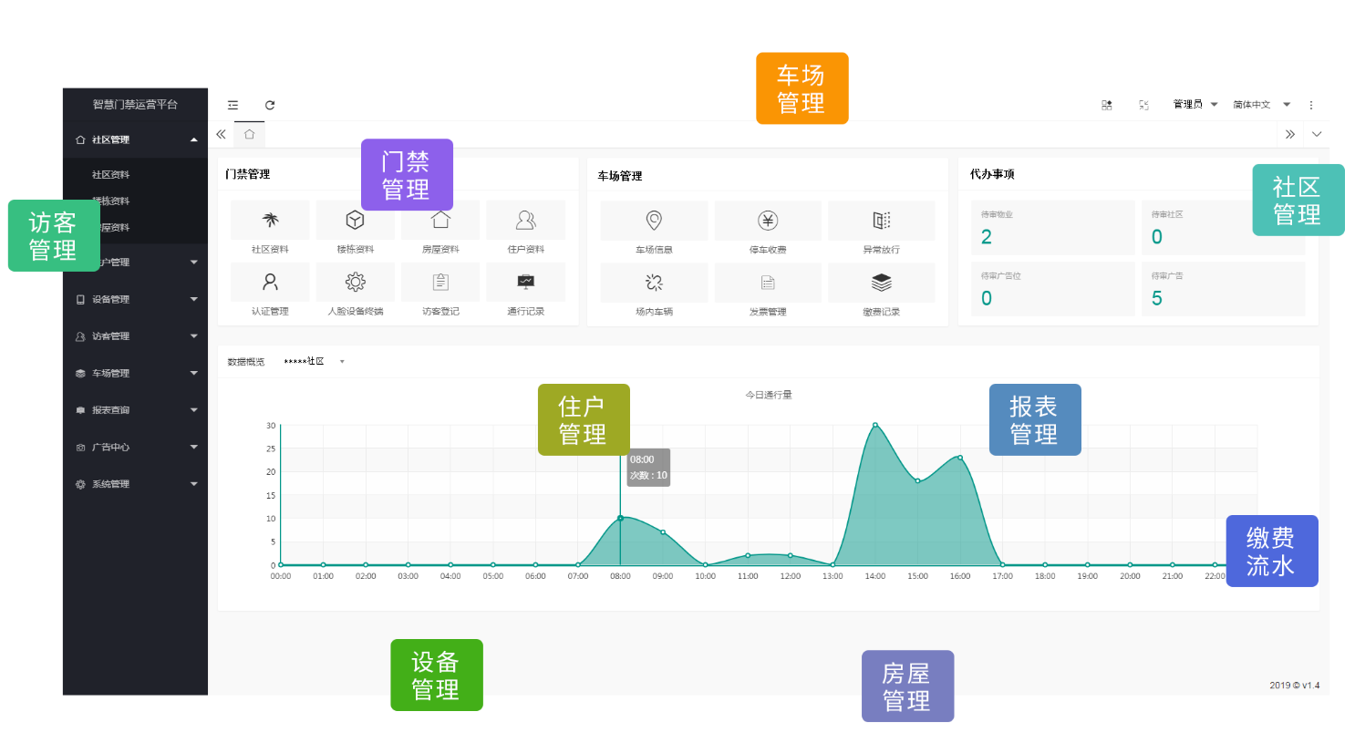Image resolution: width=1355 pixels, height=753 pixels.
Task: Click the 停车收费 yen icon
Action: point(768,221)
